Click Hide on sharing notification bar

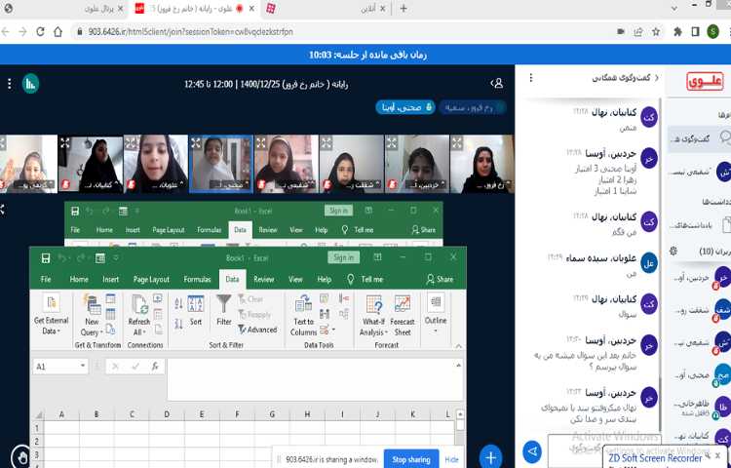(451, 459)
